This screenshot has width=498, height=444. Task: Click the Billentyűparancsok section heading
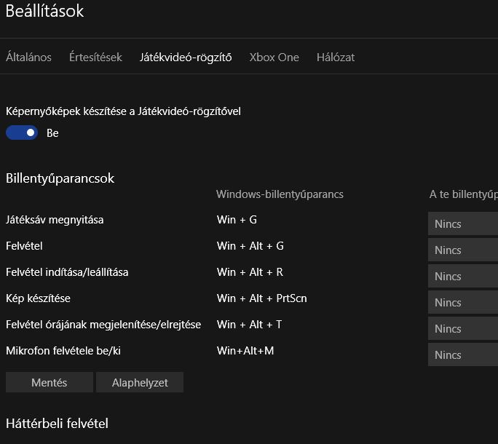click(60, 178)
